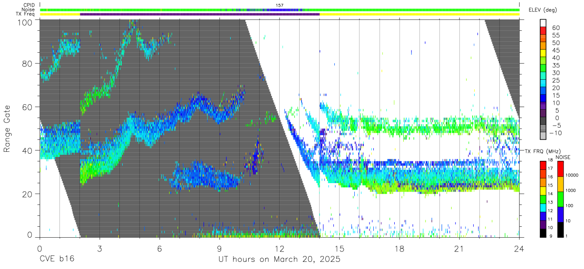584x269 pixels.
Task: Click the Noise row label
Action: tap(29, 9)
